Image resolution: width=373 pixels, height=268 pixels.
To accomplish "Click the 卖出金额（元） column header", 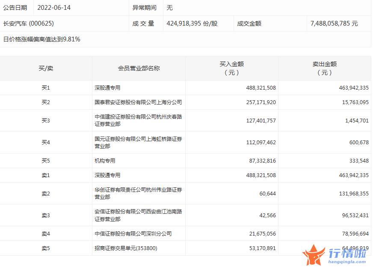I will 325,68.
